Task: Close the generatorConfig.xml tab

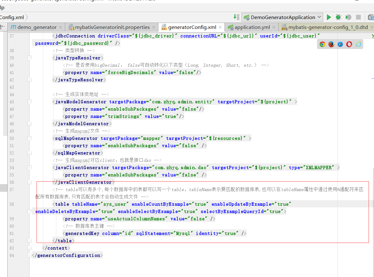Action: click(x=220, y=27)
